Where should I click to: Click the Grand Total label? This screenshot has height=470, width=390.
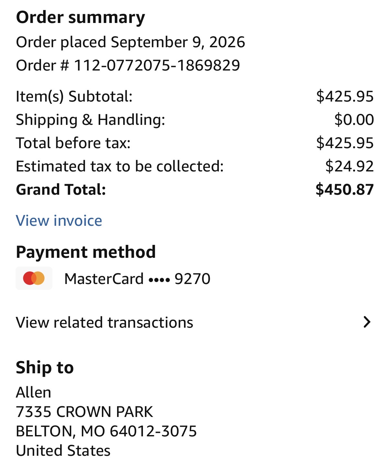[61, 190]
